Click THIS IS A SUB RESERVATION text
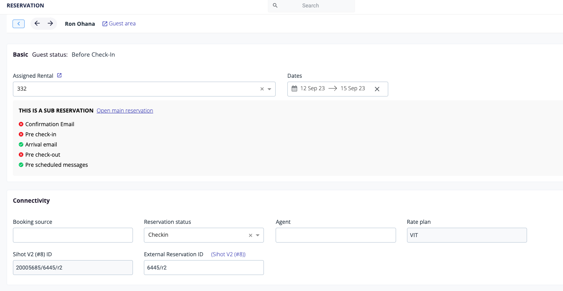The width and height of the screenshot is (563, 291). pyautogui.click(x=56, y=111)
